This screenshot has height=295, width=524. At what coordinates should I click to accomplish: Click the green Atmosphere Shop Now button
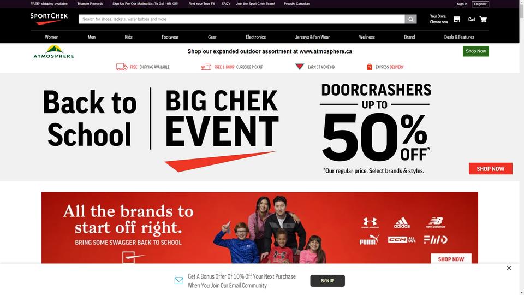pos(475,51)
